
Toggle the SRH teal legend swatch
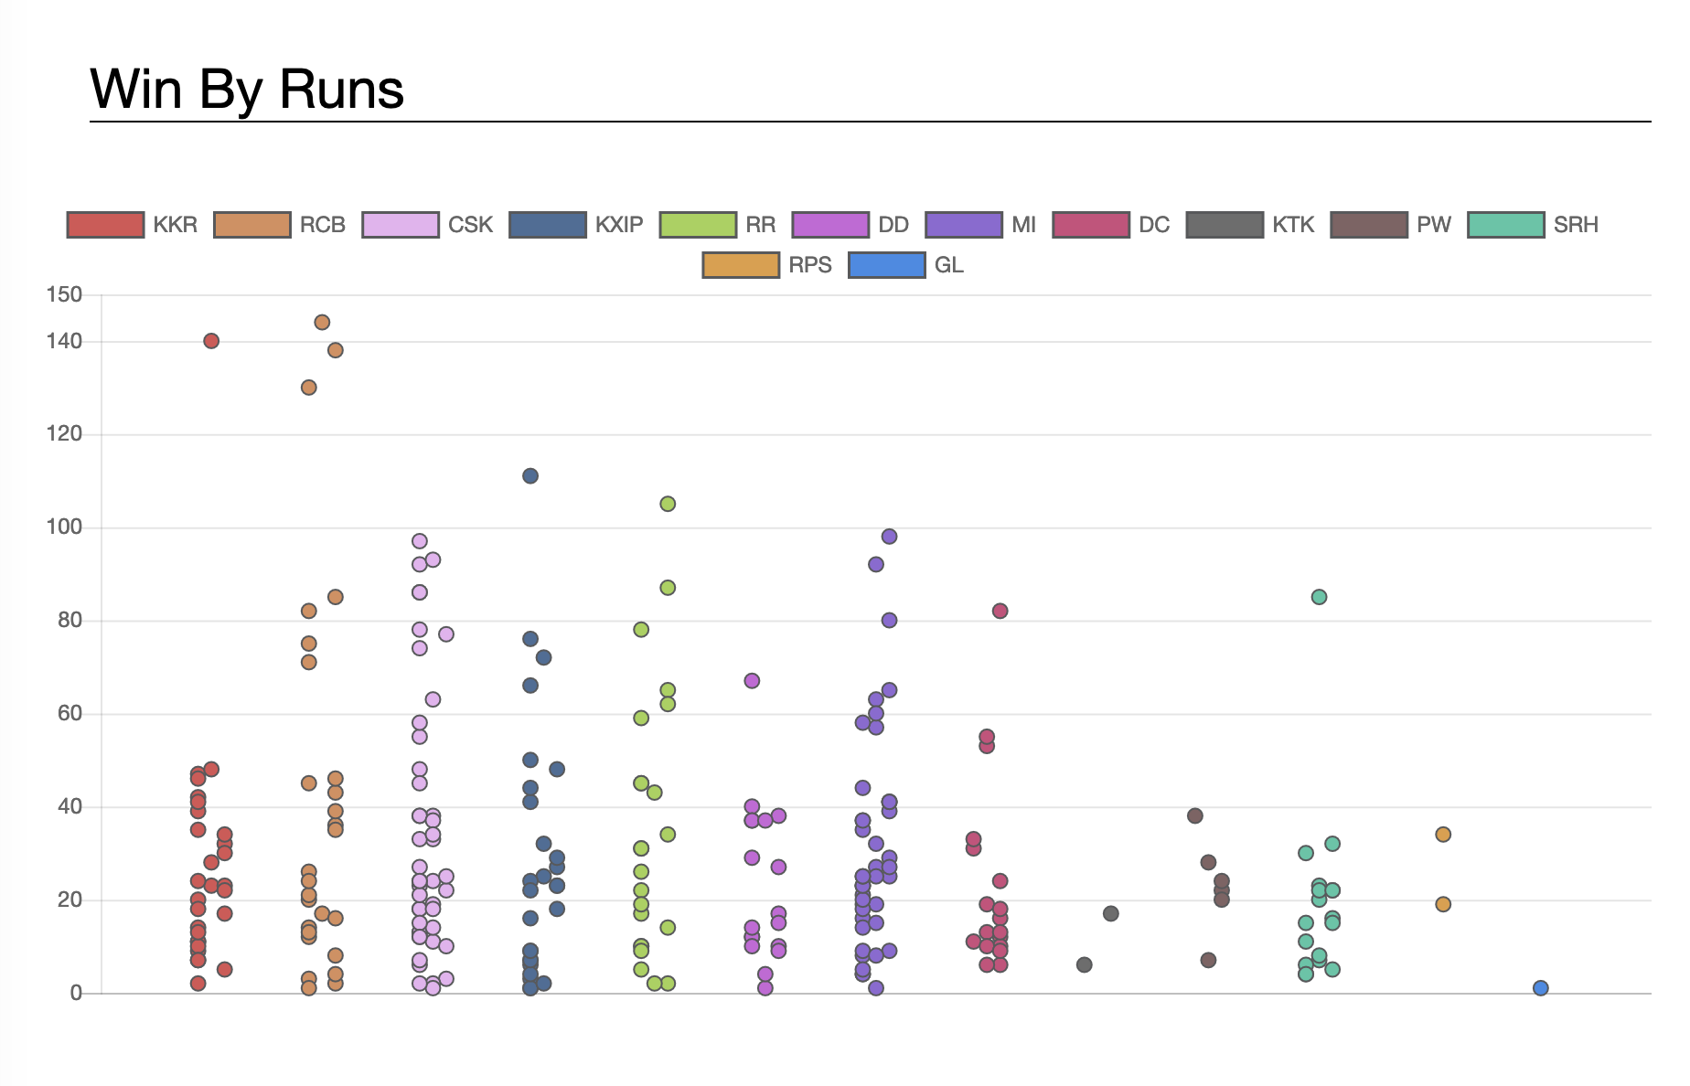tap(1506, 225)
